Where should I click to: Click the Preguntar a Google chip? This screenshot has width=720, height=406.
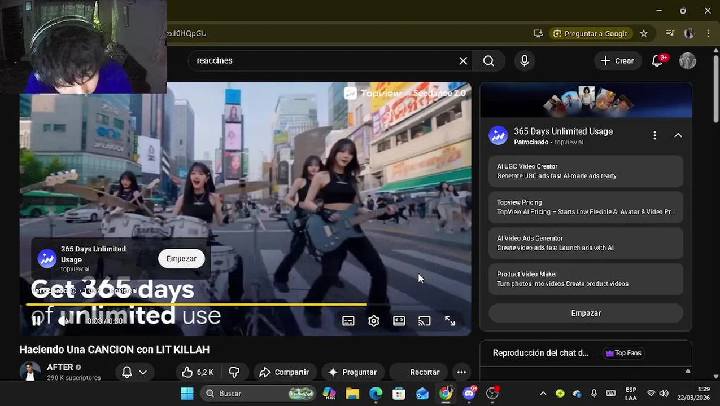tap(591, 33)
